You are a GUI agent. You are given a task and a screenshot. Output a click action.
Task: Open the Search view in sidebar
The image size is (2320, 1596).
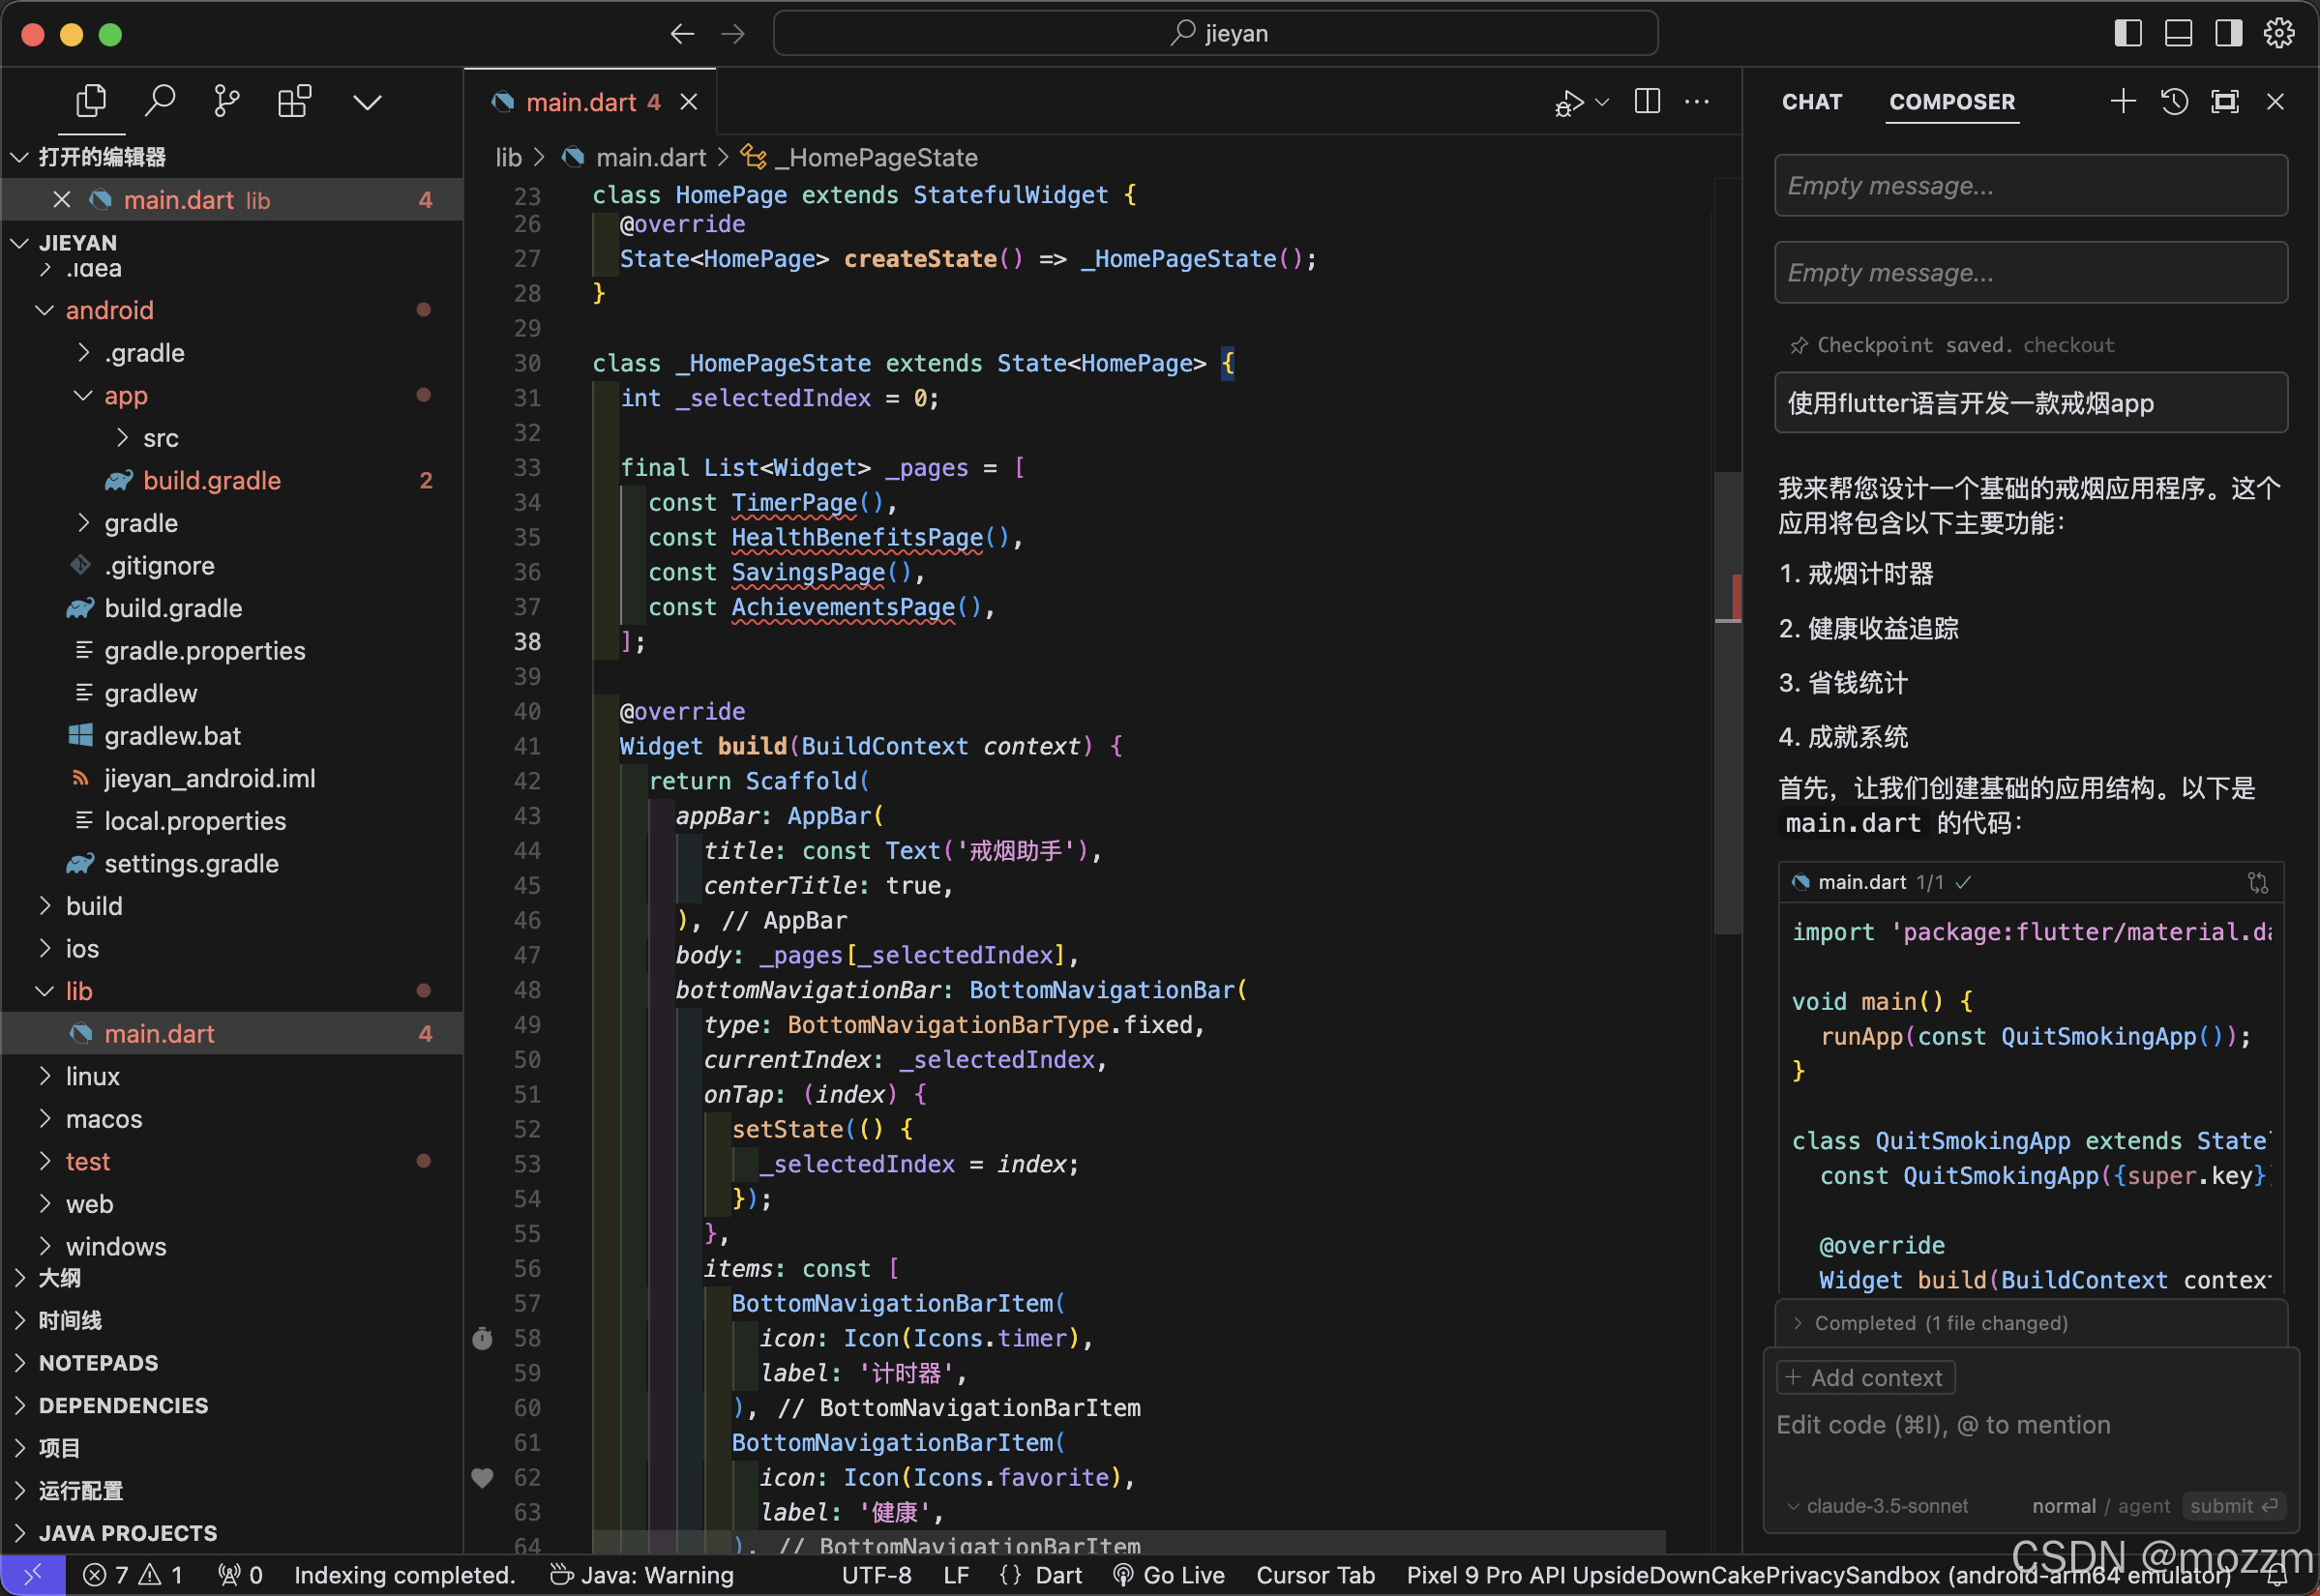(160, 101)
